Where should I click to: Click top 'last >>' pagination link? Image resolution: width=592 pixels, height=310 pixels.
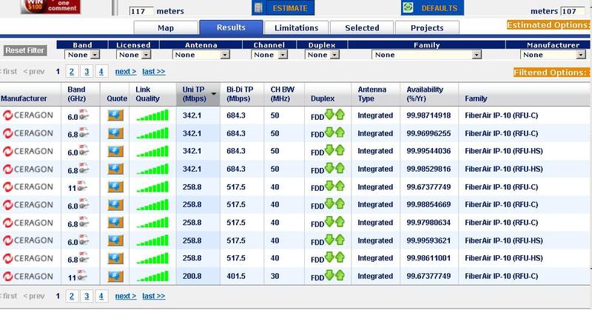click(x=154, y=71)
